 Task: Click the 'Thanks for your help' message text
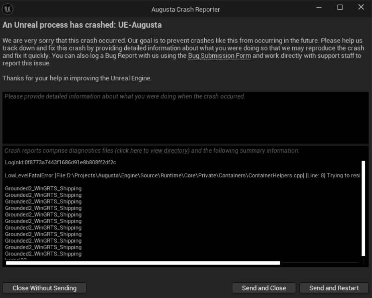(x=77, y=78)
